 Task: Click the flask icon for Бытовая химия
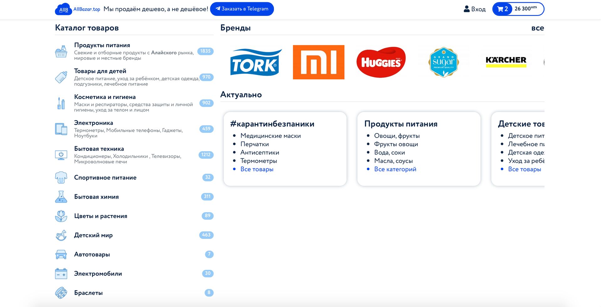point(61,197)
